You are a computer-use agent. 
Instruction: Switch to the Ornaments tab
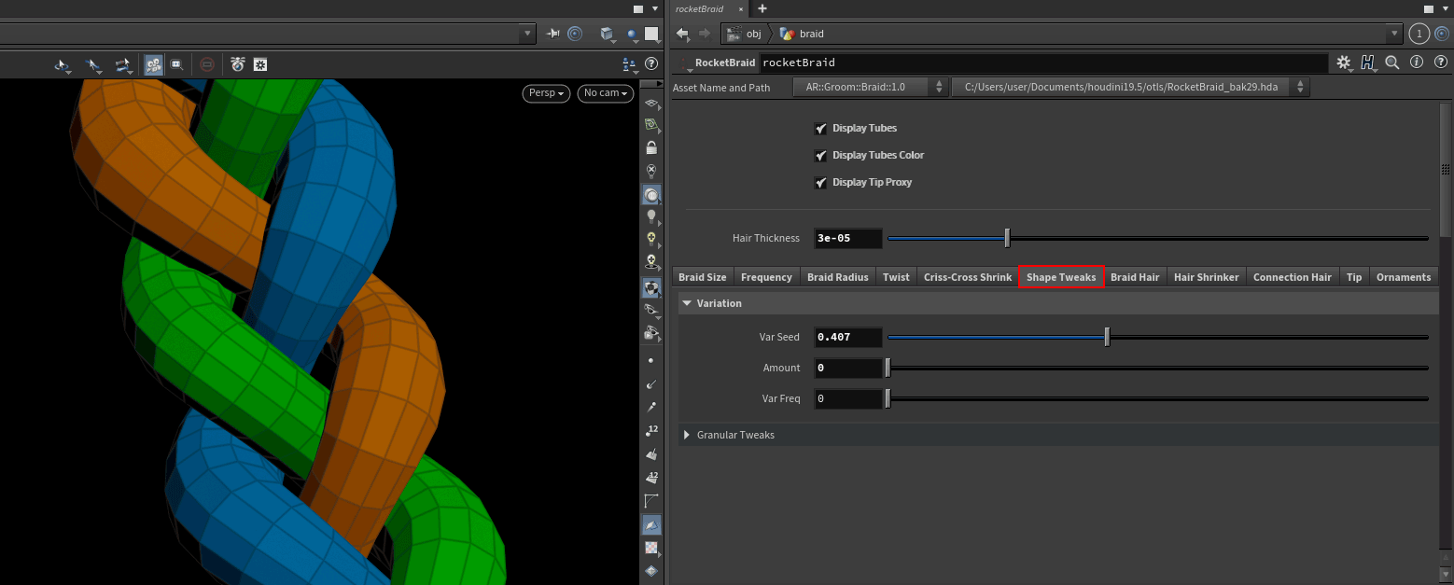1404,277
